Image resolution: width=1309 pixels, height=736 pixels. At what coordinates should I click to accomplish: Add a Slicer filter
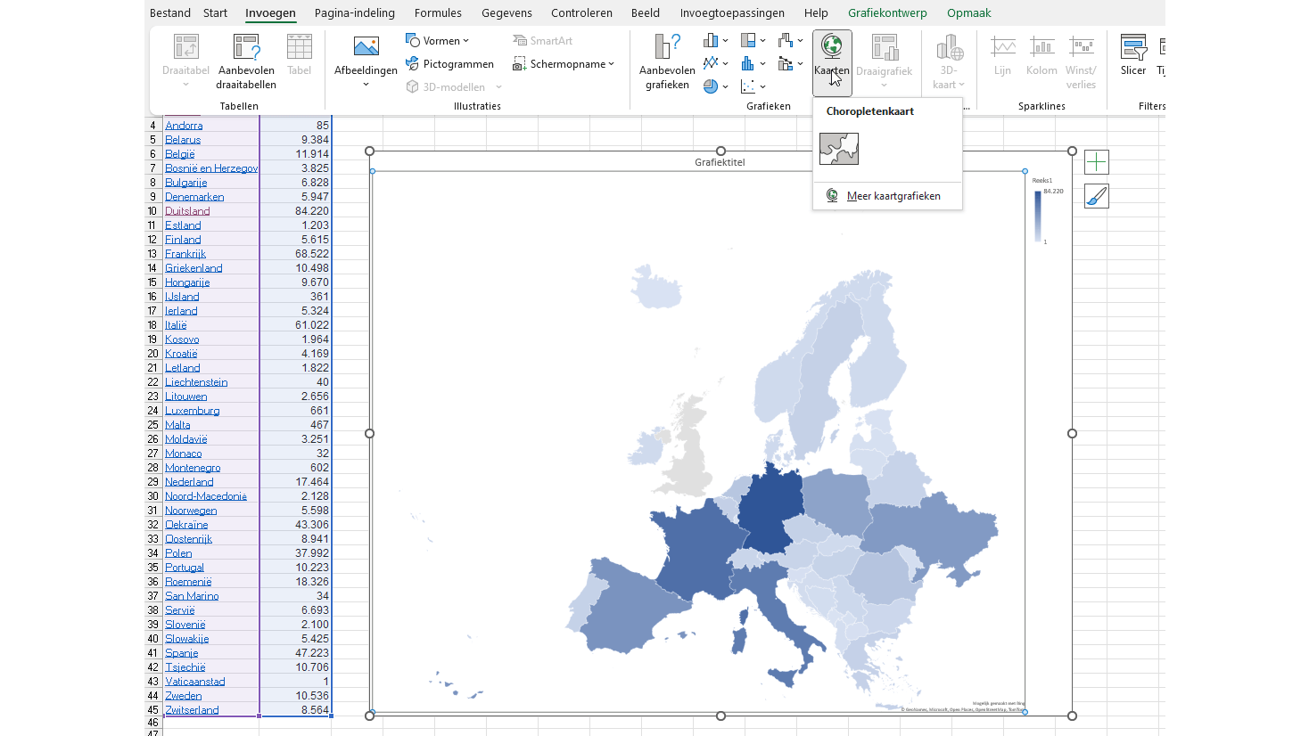coord(1133,57)
